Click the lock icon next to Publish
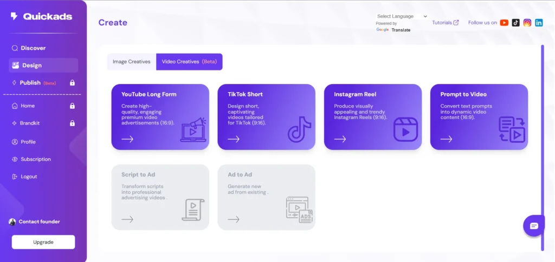555x262 pixels. click(72, 83)
